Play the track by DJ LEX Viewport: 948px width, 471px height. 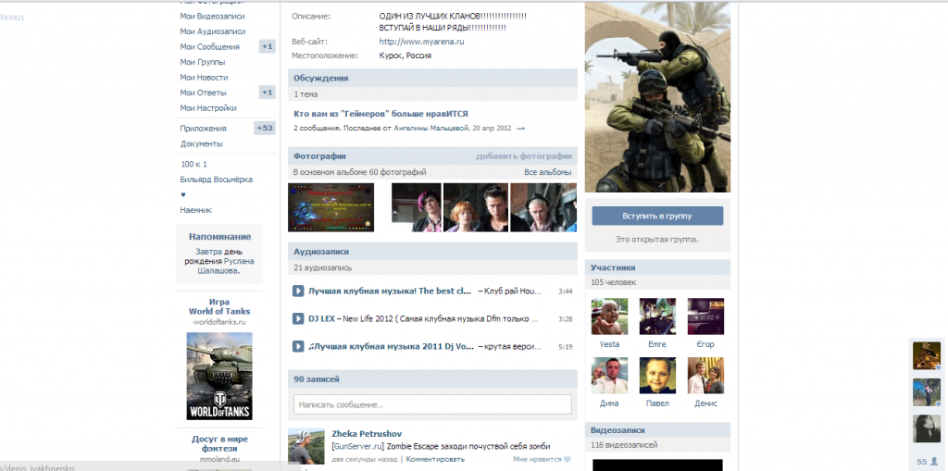pyautogui.click(x=298, y=318)
